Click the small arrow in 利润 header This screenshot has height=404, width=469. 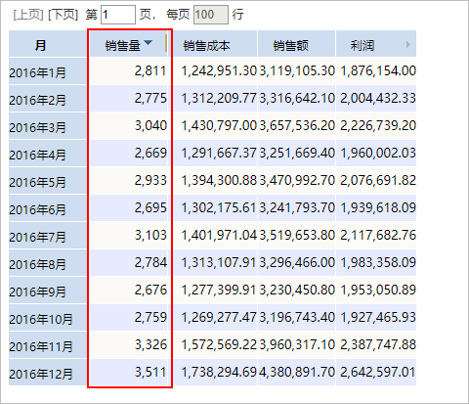408,45
